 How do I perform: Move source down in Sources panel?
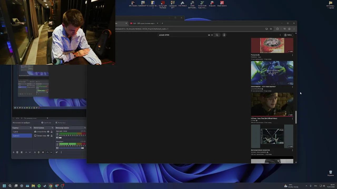click(51, 152)
